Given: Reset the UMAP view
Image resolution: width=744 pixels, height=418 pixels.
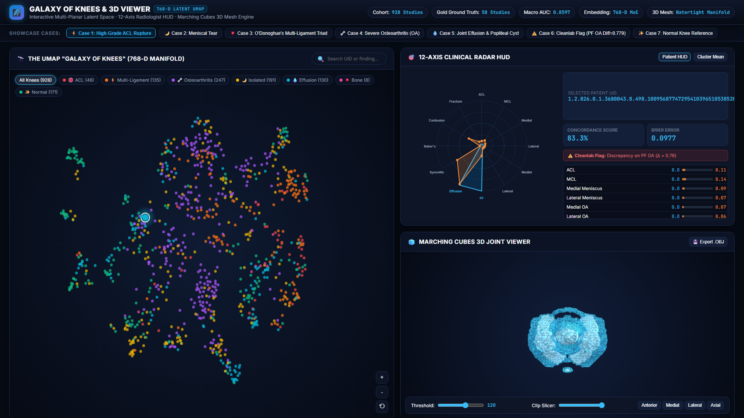Looking at the screenshot, I should tap(382, 406).
